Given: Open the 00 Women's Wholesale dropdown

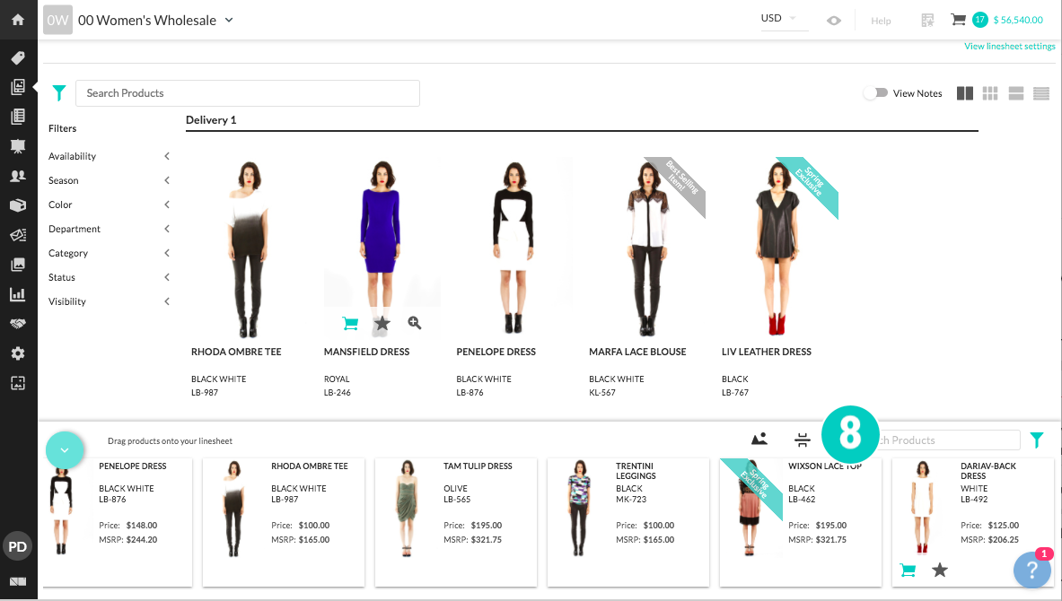Looking at the screenshot, I should coord(156,21).
